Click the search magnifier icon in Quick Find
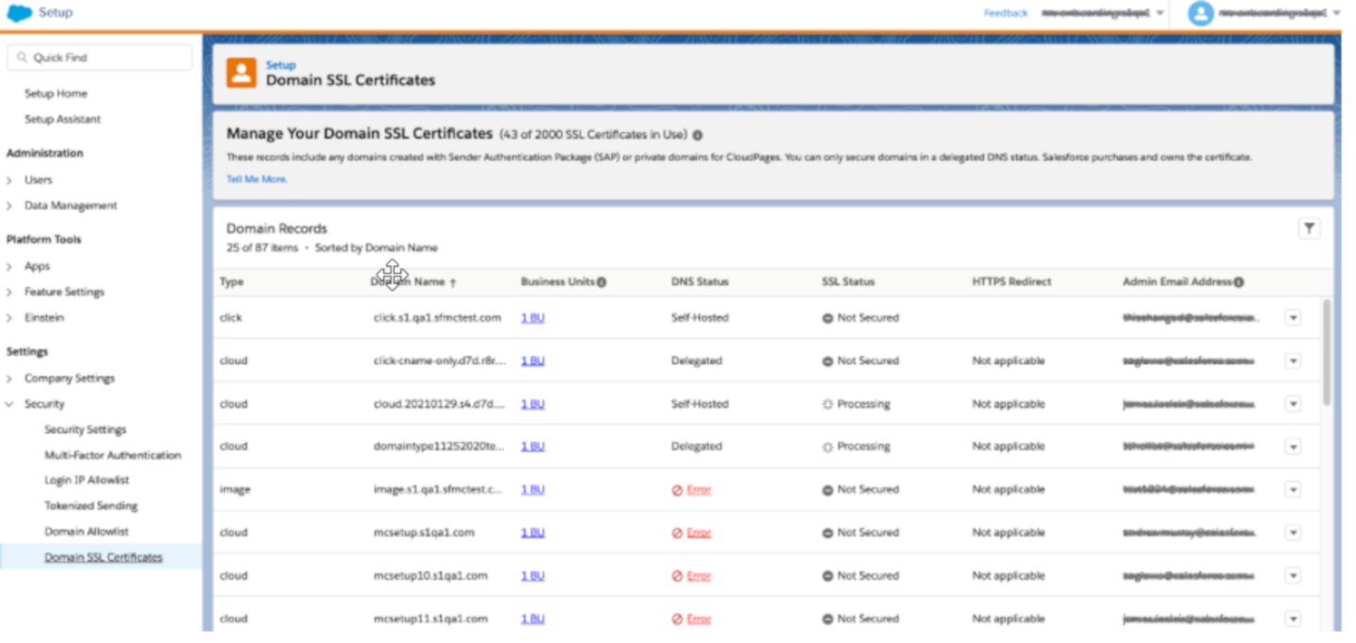This screenshot has width=1356, height=643. [x=22, y=57]
